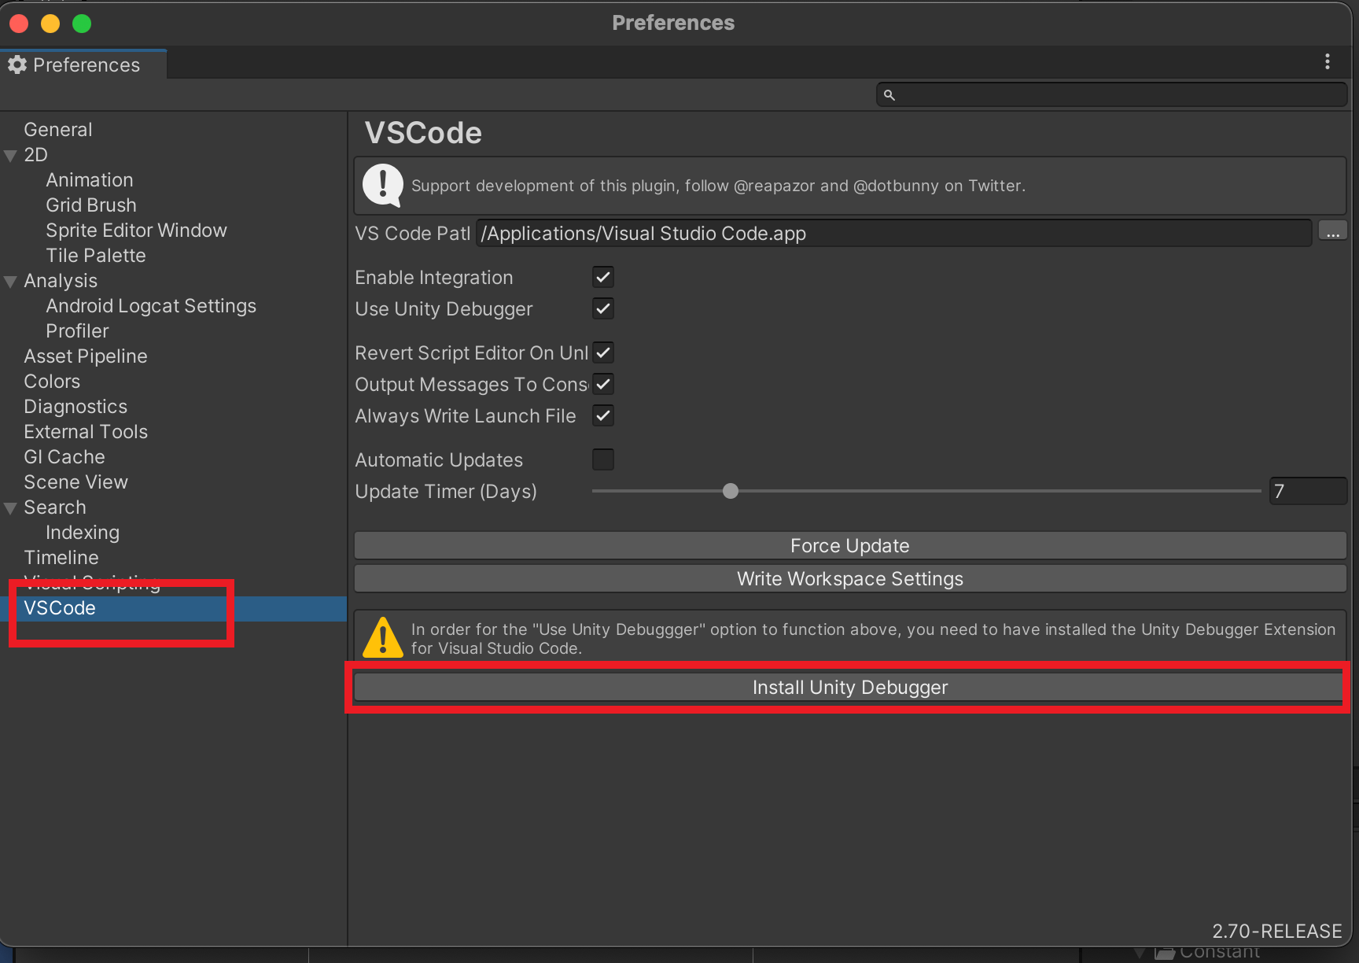Screen dimensions: 1359x963
Task: Minimize the Preferences window
Action: [x=50, y=24]
